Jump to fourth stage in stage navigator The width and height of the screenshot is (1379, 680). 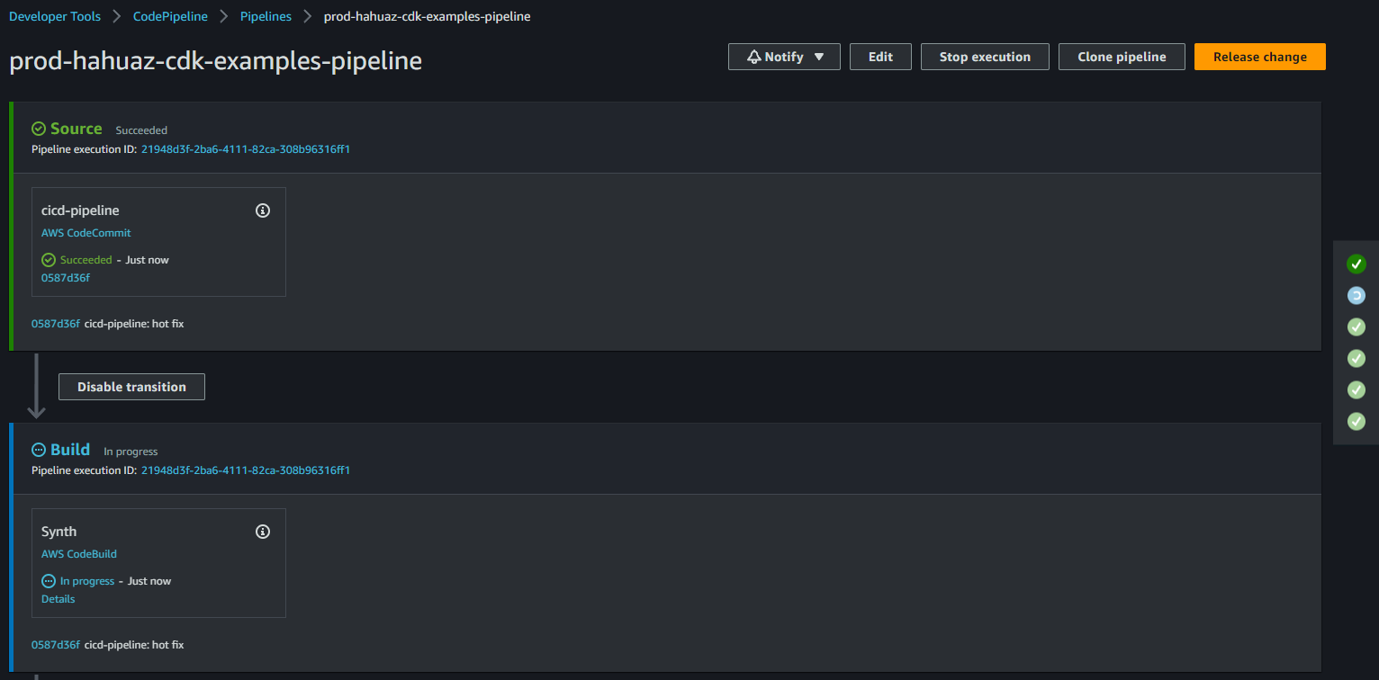1356,358
